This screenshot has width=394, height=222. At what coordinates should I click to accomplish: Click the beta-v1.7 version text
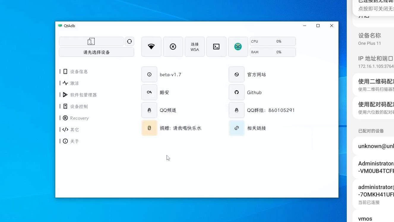170,75
